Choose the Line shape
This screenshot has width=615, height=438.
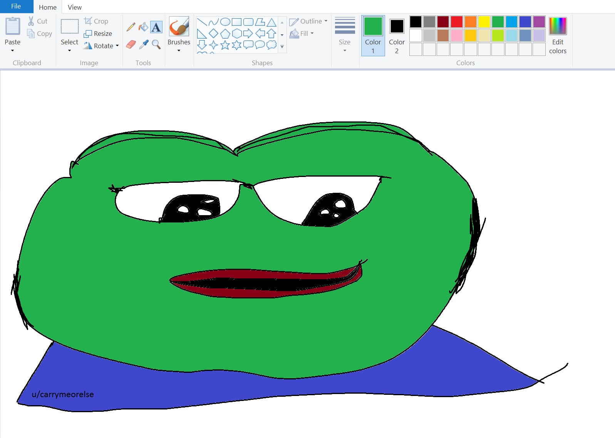202,22
